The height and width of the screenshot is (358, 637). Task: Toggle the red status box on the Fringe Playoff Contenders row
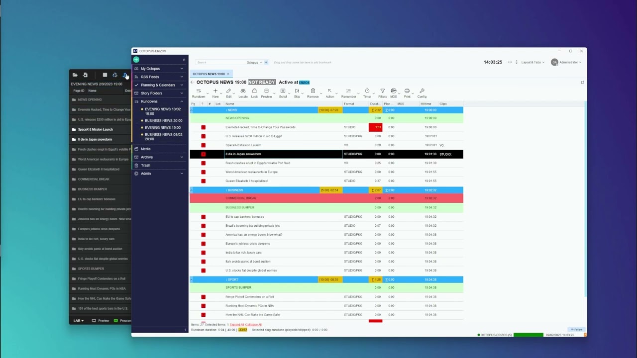[x=203, y=297]
